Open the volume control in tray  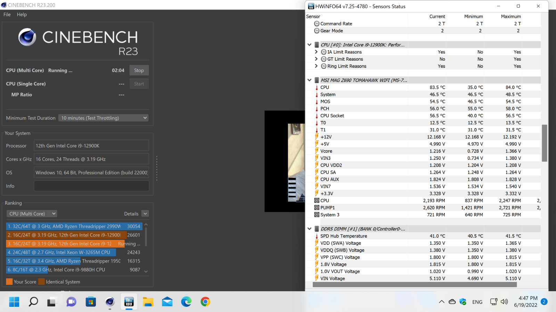tap(504, 302)
